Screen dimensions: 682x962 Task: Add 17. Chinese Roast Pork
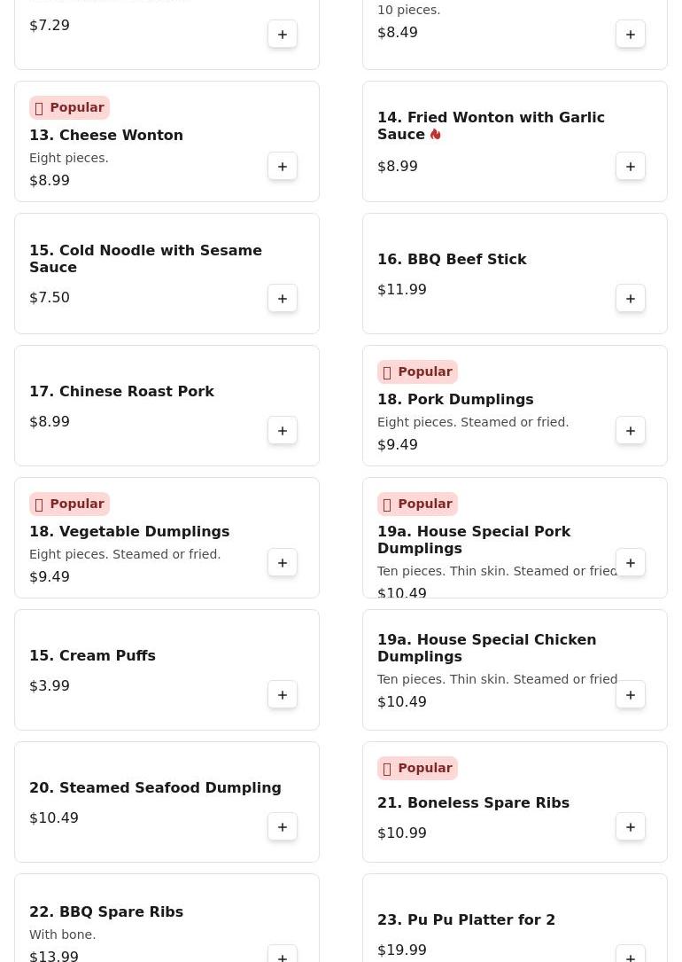[x=283, y=431]
